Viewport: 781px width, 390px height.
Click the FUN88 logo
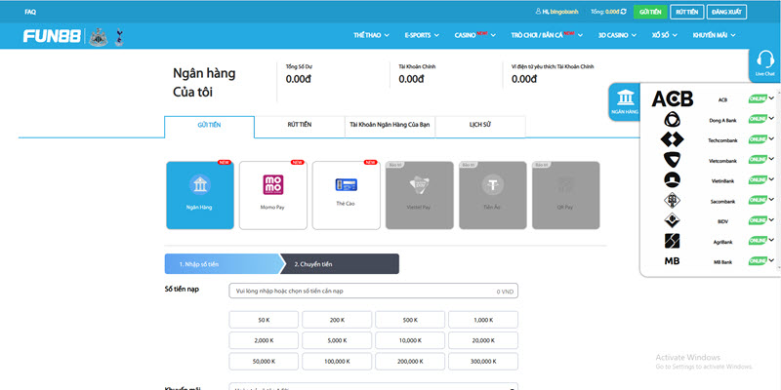click(52, 36)
